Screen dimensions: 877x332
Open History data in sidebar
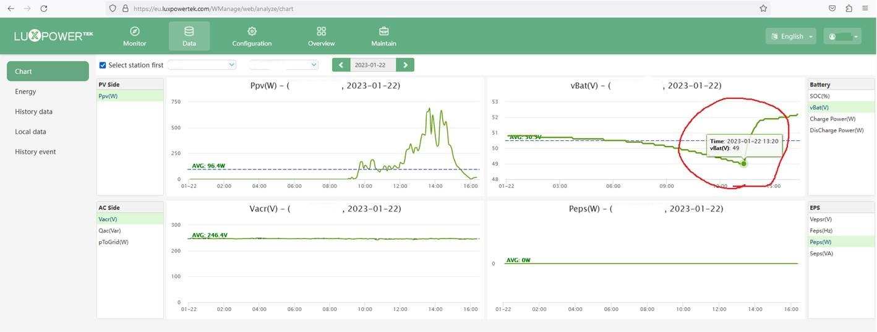(x=33, y=112)
